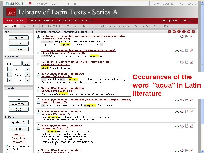
Task: Click the Distribution search button
Action: [x=19, y=104]
